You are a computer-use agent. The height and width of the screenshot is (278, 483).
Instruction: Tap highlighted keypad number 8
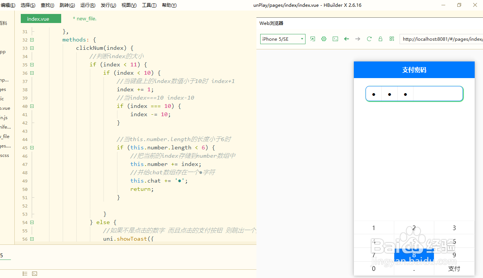414,255
